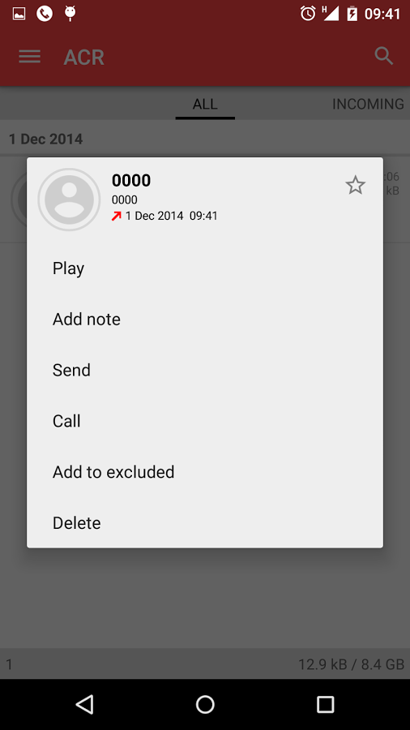Viewport: 410px width, 730px height.
Task: Switch to the ALL tab
Action: point(205,104)
